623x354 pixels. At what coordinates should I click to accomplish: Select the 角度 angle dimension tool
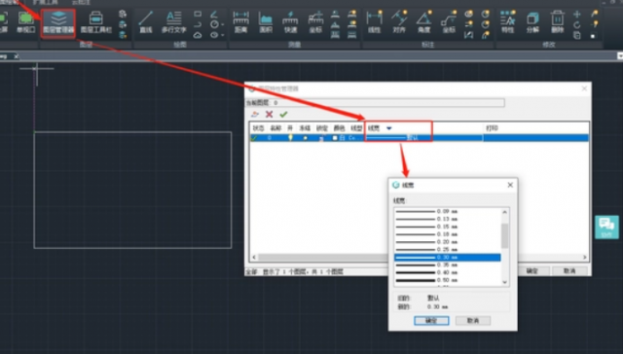[424, 22]
